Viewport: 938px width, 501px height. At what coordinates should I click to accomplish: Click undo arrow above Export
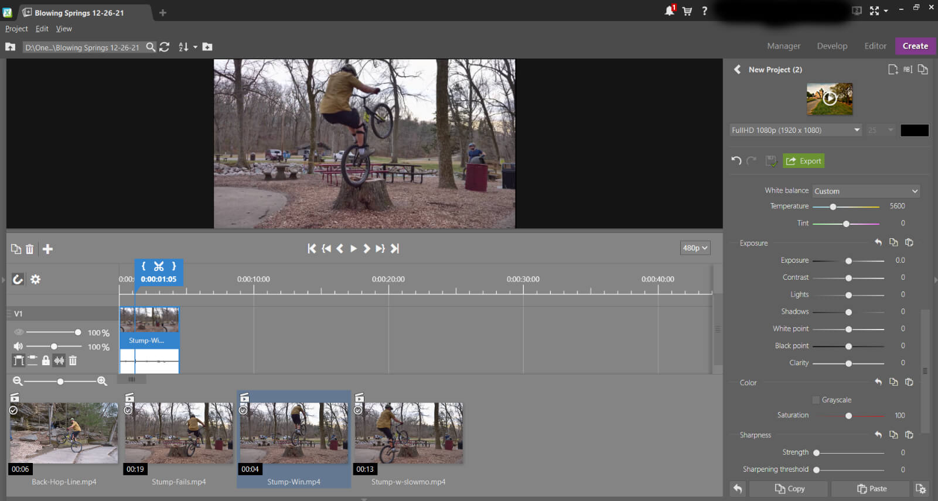(x=736, y=161)
